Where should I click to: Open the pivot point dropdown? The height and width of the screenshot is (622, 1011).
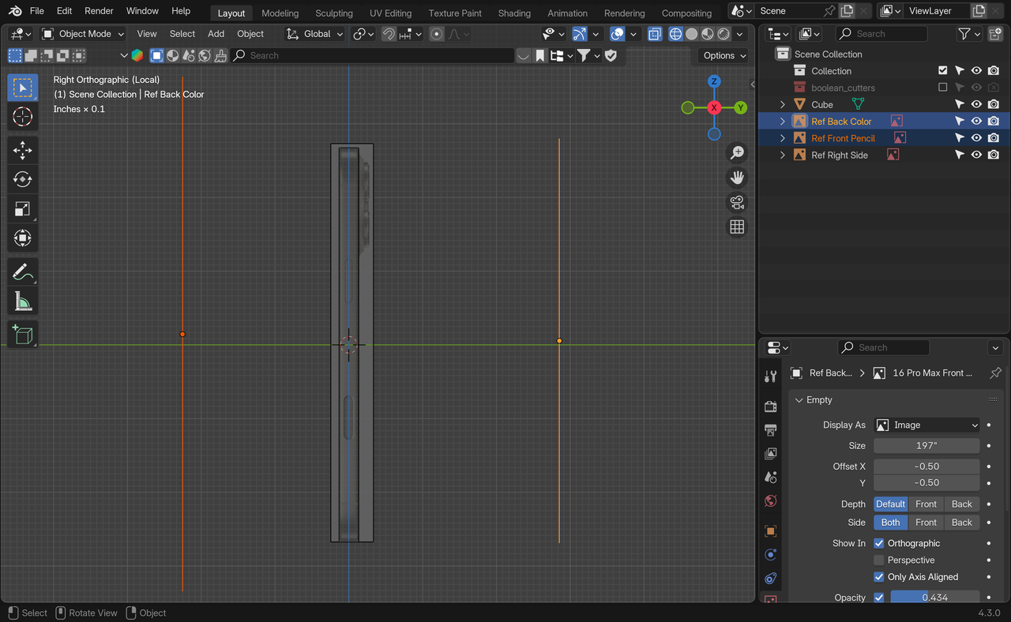363,34
